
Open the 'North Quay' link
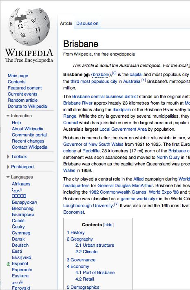click(168, 157)
